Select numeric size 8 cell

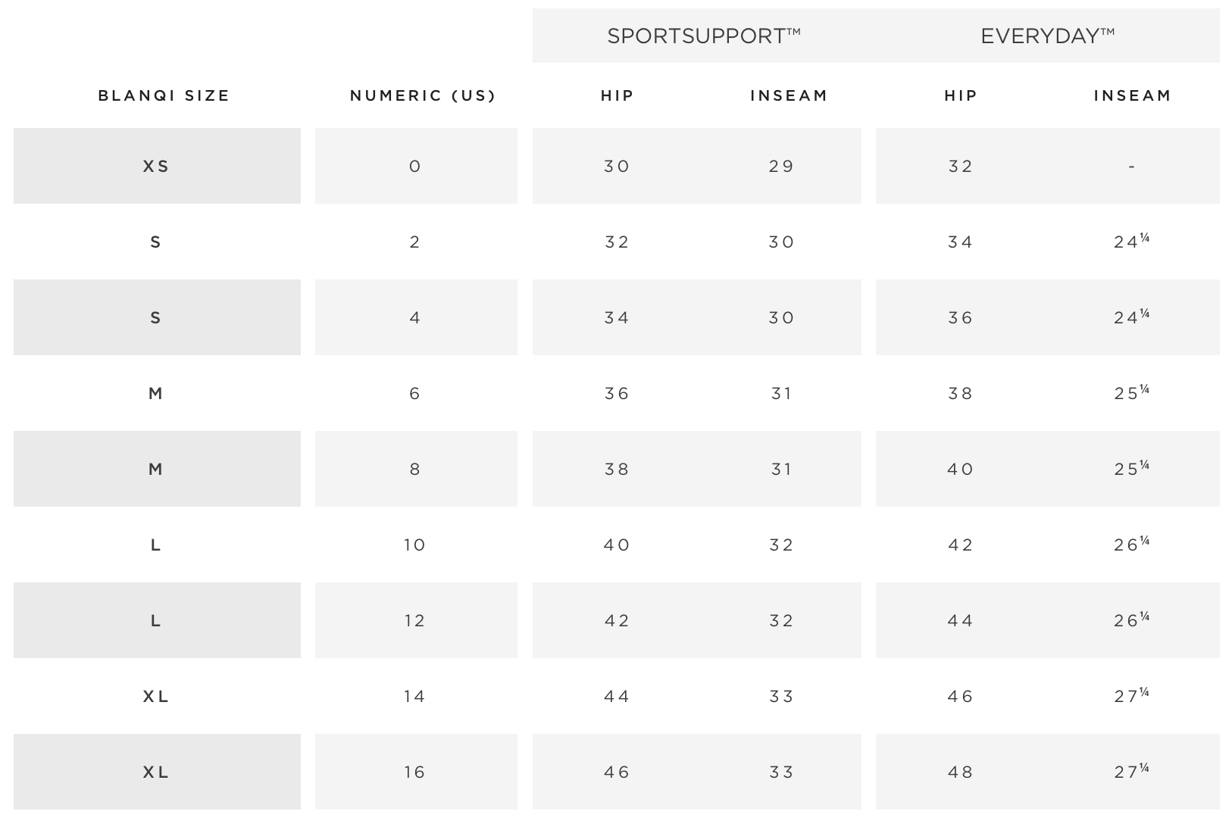coord(416,469)
